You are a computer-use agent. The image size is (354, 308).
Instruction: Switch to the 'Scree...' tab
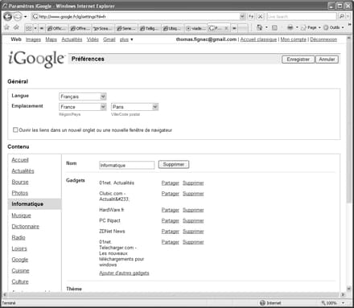[x=103, y=28]
